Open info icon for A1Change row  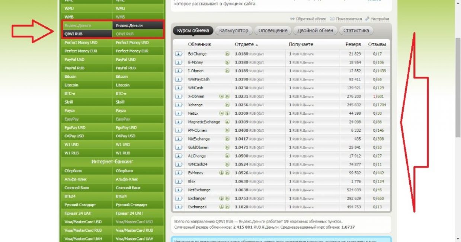(179, 156)
